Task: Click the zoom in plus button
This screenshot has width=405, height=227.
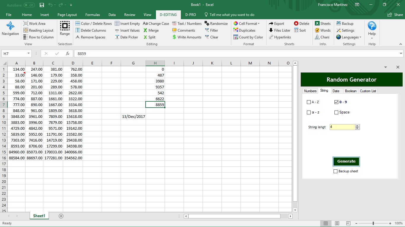Action: tap(390, 223)
